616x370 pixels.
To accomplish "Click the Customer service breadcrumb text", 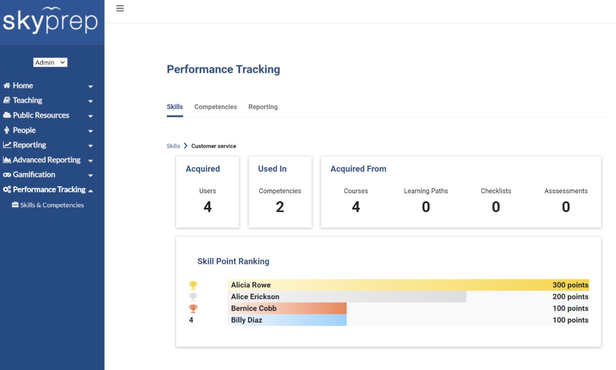I will 214,146.
